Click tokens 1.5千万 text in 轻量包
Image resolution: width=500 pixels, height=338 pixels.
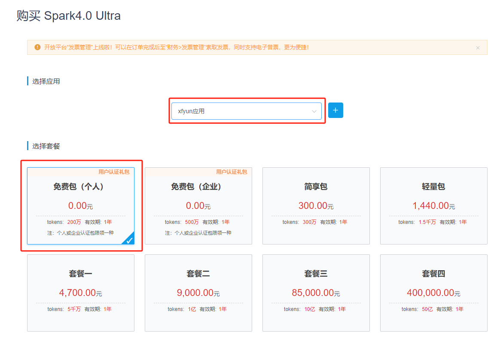(417, 222)
